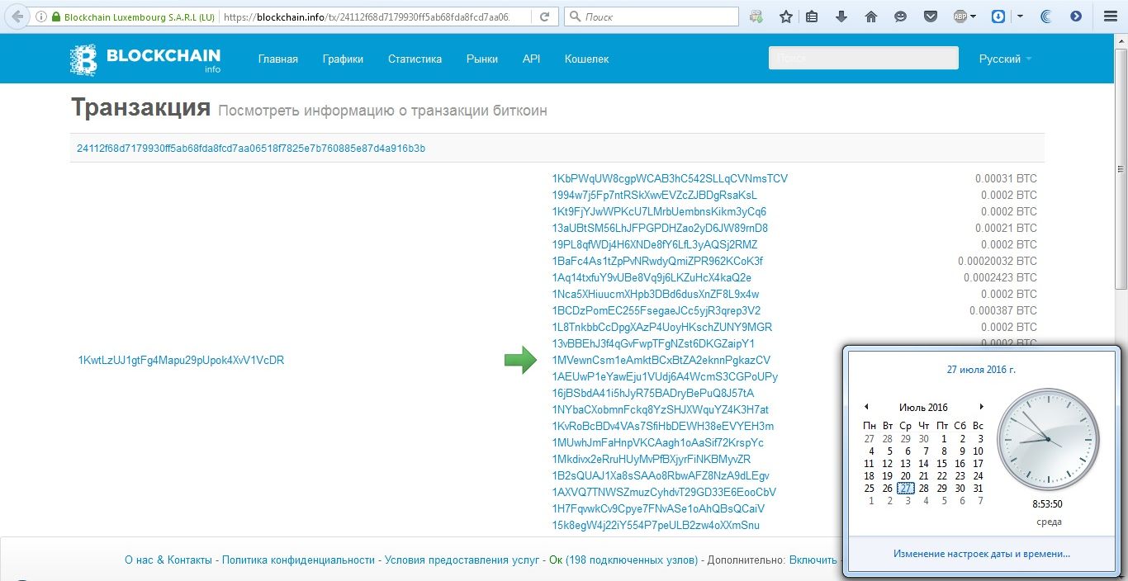Open the sender address 1KwtLzUJ1gtFg4Mapu29pUpok4XvV1VcDR
The height and width of the screenshot is (581, 1128).
[x=181, y=361]
